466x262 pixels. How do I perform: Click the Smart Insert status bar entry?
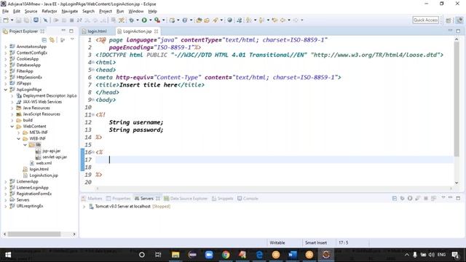pyautogui.click(x=315, y=242)
